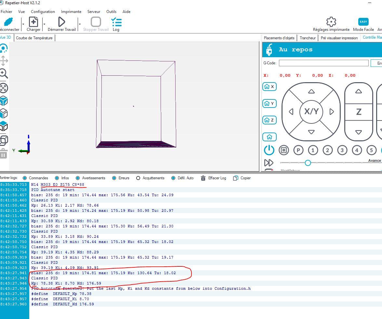Switch to Mode Facile
Screen dimensions: 382x319
click(363, 24)
